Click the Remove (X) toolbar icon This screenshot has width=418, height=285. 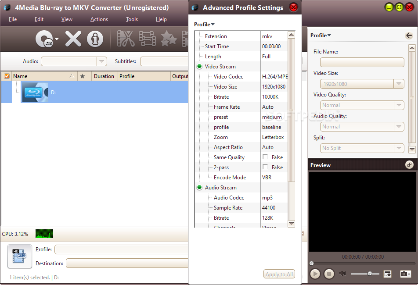73,39
